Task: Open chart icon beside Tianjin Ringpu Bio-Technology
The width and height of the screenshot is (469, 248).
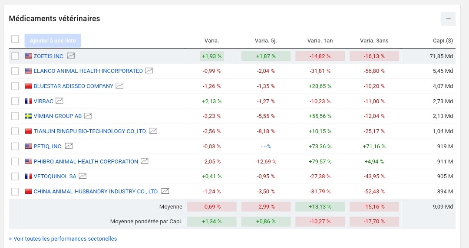Action: pyautogui.click(x=153, y=131)
